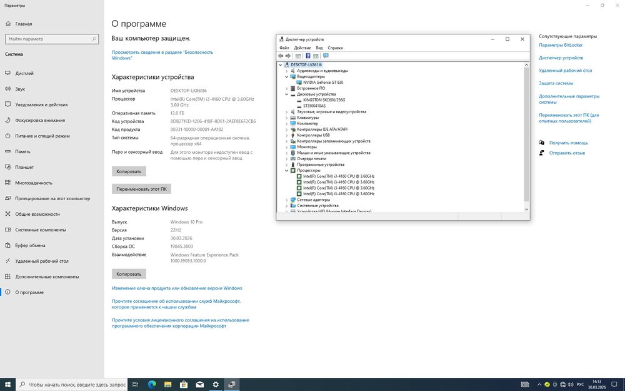Screen dimensions: 625x391
Task: Click the scan hardware monitor toolbar icon
Action: (x=326, y=56)
